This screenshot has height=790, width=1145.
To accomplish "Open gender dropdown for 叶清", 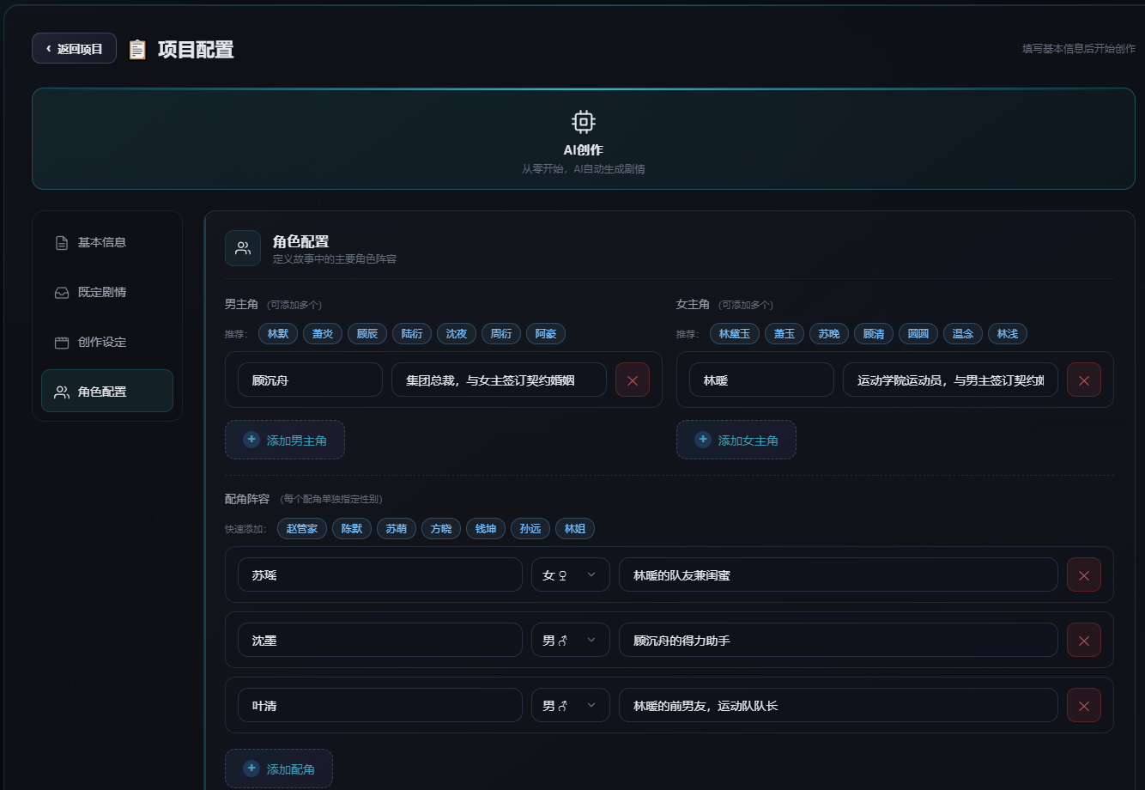I will click(x=571, y=705).
